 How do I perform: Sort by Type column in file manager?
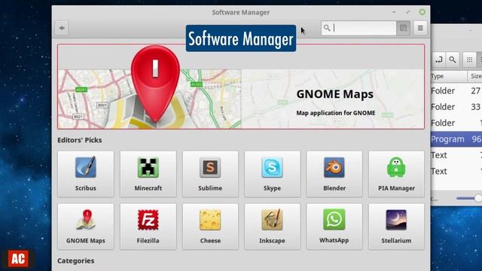point(449,76)
